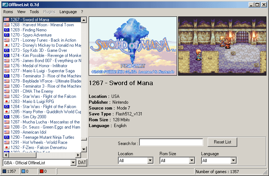Click the USA flag icon beside Harvest Moon

7,25
